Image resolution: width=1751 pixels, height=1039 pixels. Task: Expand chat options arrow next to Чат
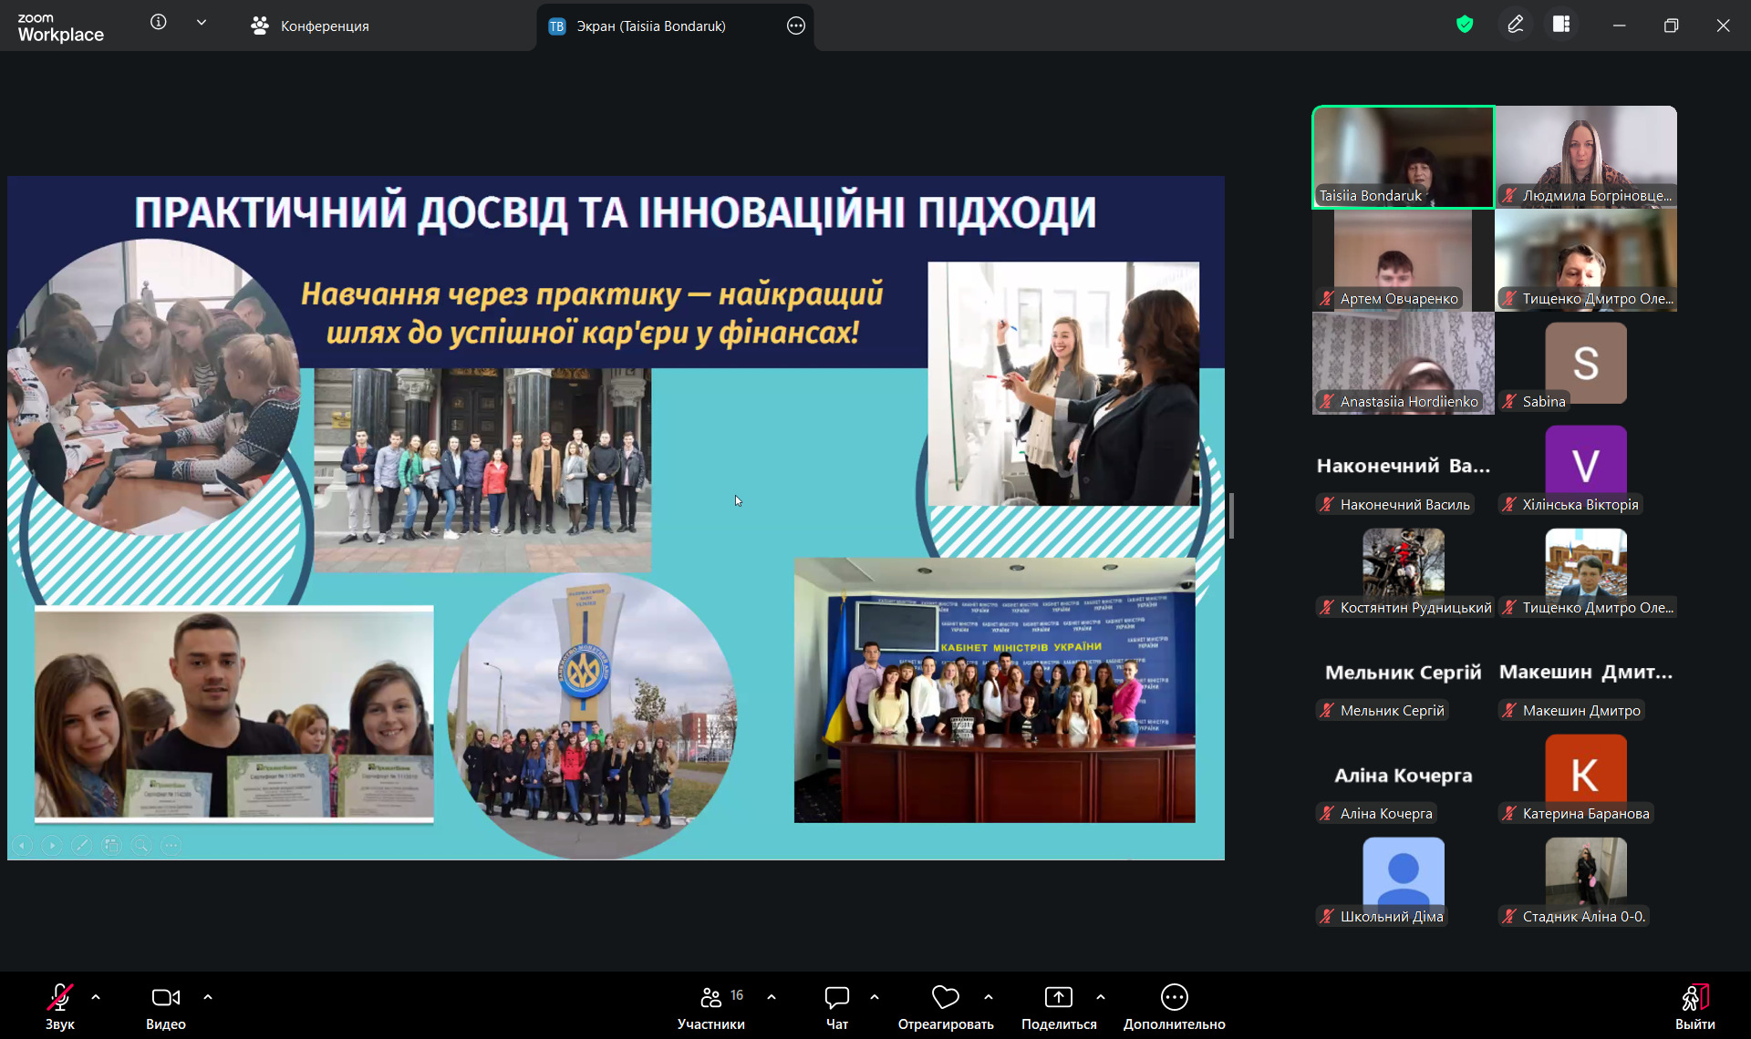(x=875, y=997)
